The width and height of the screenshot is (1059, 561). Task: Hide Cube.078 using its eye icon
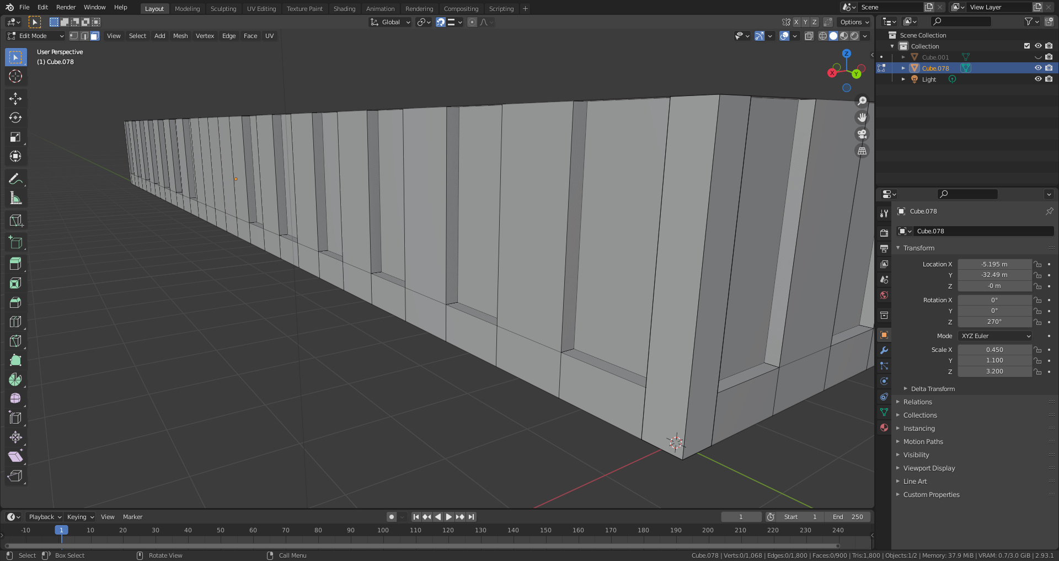pos(1037,68)
